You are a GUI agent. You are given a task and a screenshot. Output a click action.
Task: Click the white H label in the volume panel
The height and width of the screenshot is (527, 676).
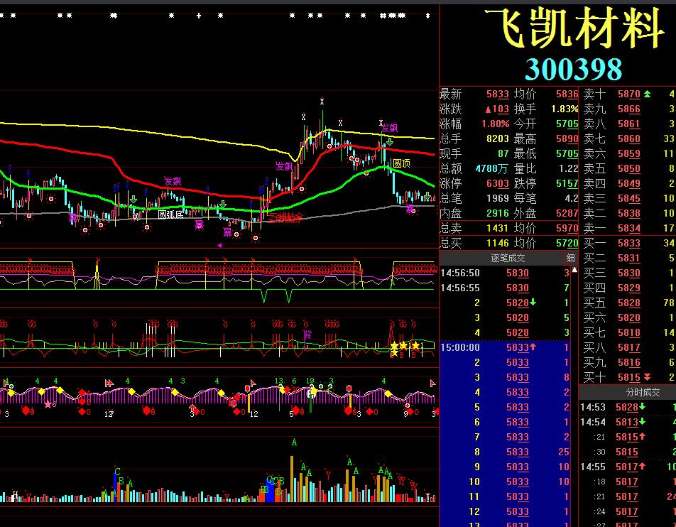click(15, 494)
